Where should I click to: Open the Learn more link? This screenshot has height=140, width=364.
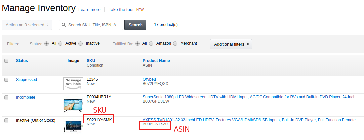(89, 10)
